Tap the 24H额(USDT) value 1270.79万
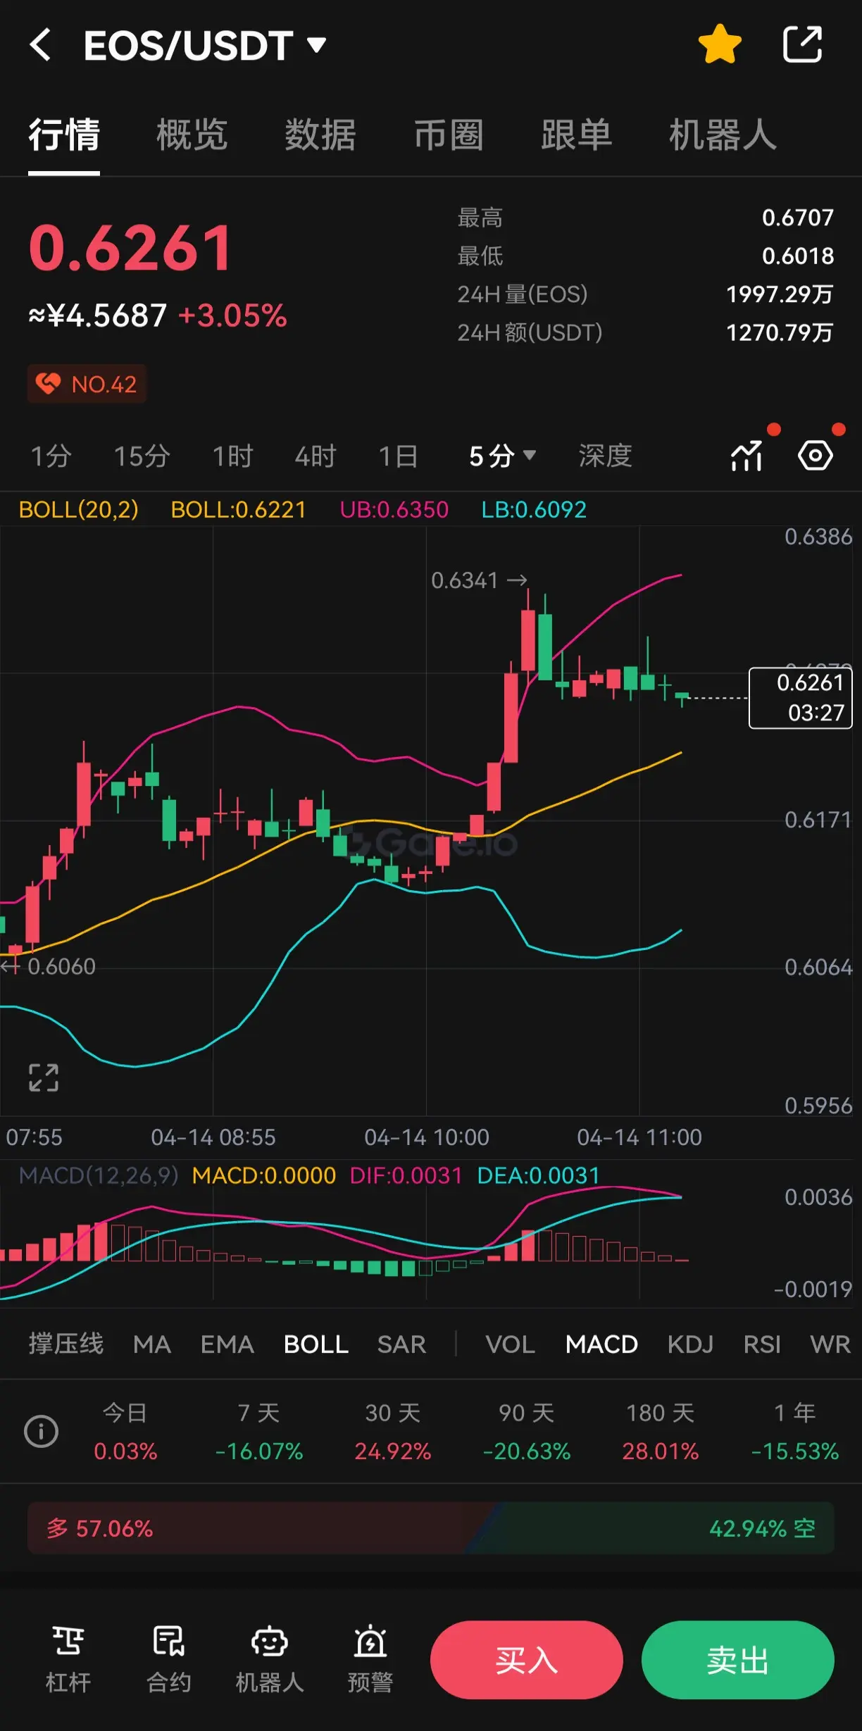Viewport: 862px width, 1731px height. coord(780,332)
